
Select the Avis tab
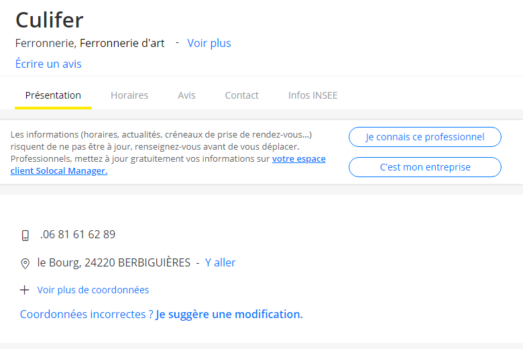coord(186,95)
